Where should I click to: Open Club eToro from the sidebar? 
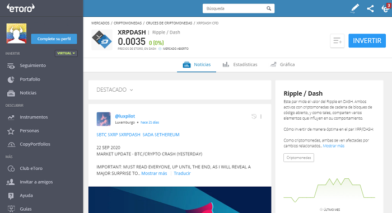31,168
